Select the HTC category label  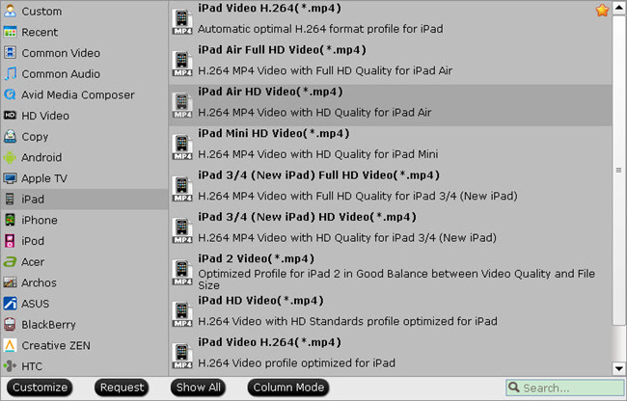(x=32, y=366)
